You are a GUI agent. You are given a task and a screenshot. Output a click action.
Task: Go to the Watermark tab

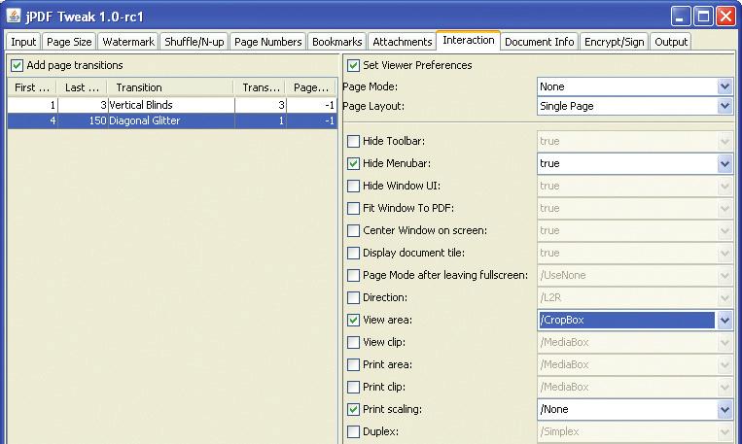point(128,42)
